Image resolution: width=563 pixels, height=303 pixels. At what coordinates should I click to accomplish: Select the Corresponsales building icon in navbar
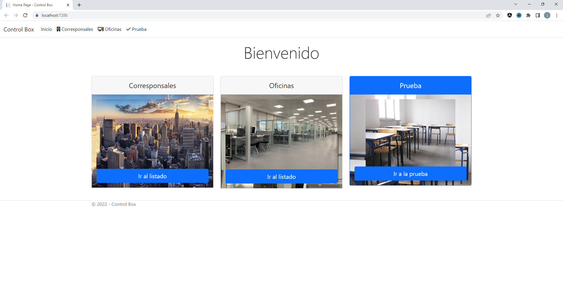(58, 29)
